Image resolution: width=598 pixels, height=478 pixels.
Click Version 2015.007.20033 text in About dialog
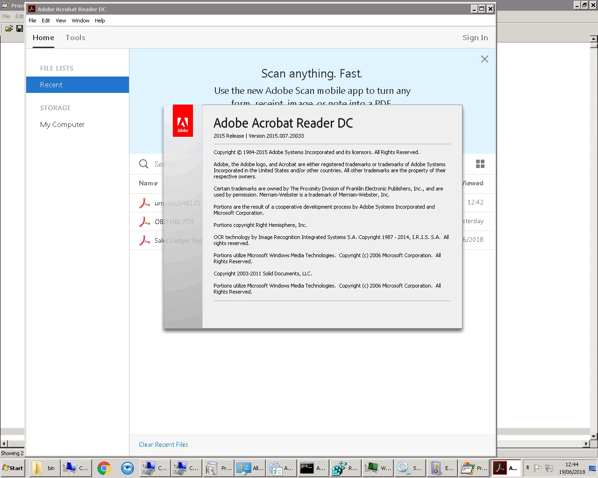coord(276,136)
